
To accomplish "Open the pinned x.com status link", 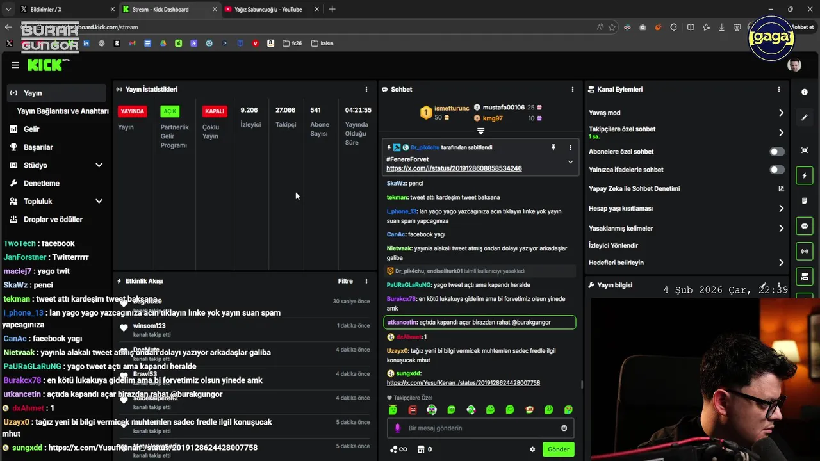I will pos(454,168).
